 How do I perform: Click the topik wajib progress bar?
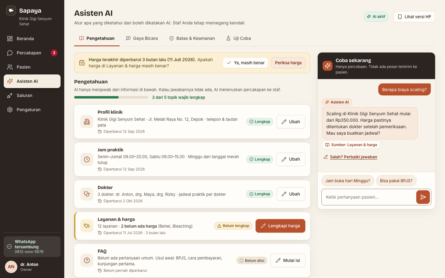coord(111,97)
